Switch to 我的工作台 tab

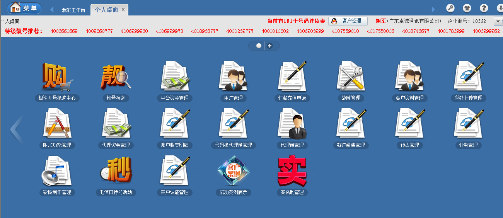(73, 10)
